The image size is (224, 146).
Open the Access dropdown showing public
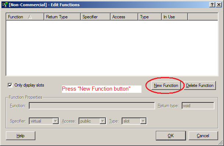92,121
